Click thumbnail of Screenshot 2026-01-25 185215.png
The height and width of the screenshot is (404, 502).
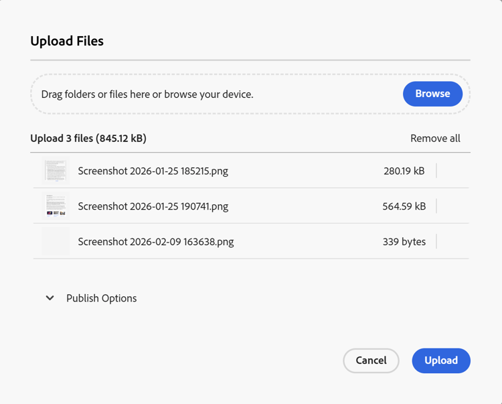(x=56, y=171)
